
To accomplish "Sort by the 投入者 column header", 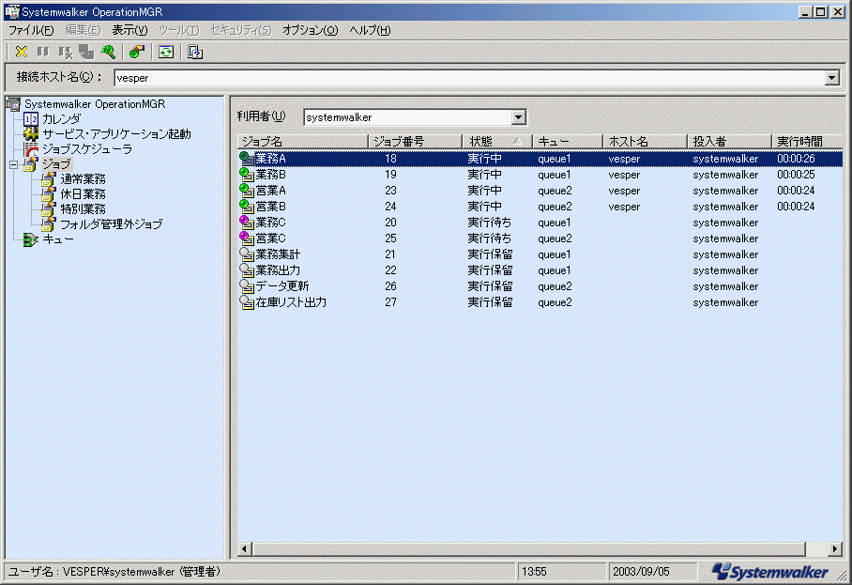I will (729, 142).
